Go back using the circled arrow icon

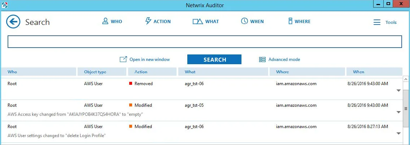pyautogui.click(x=13, y=22)
